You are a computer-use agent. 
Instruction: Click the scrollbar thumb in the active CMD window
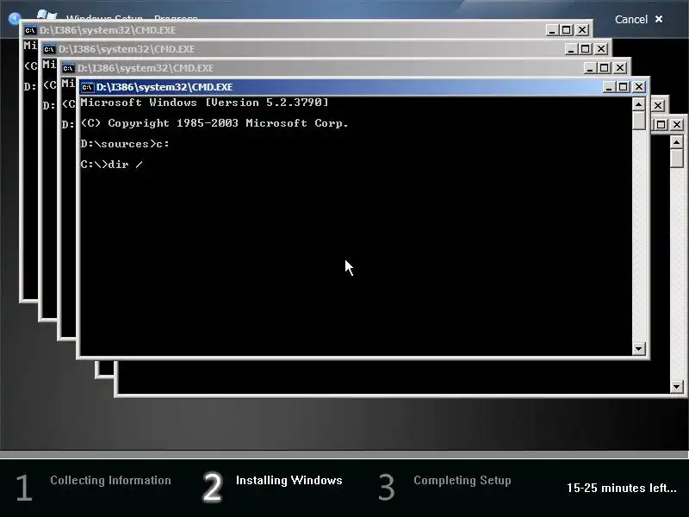point(638,121)
